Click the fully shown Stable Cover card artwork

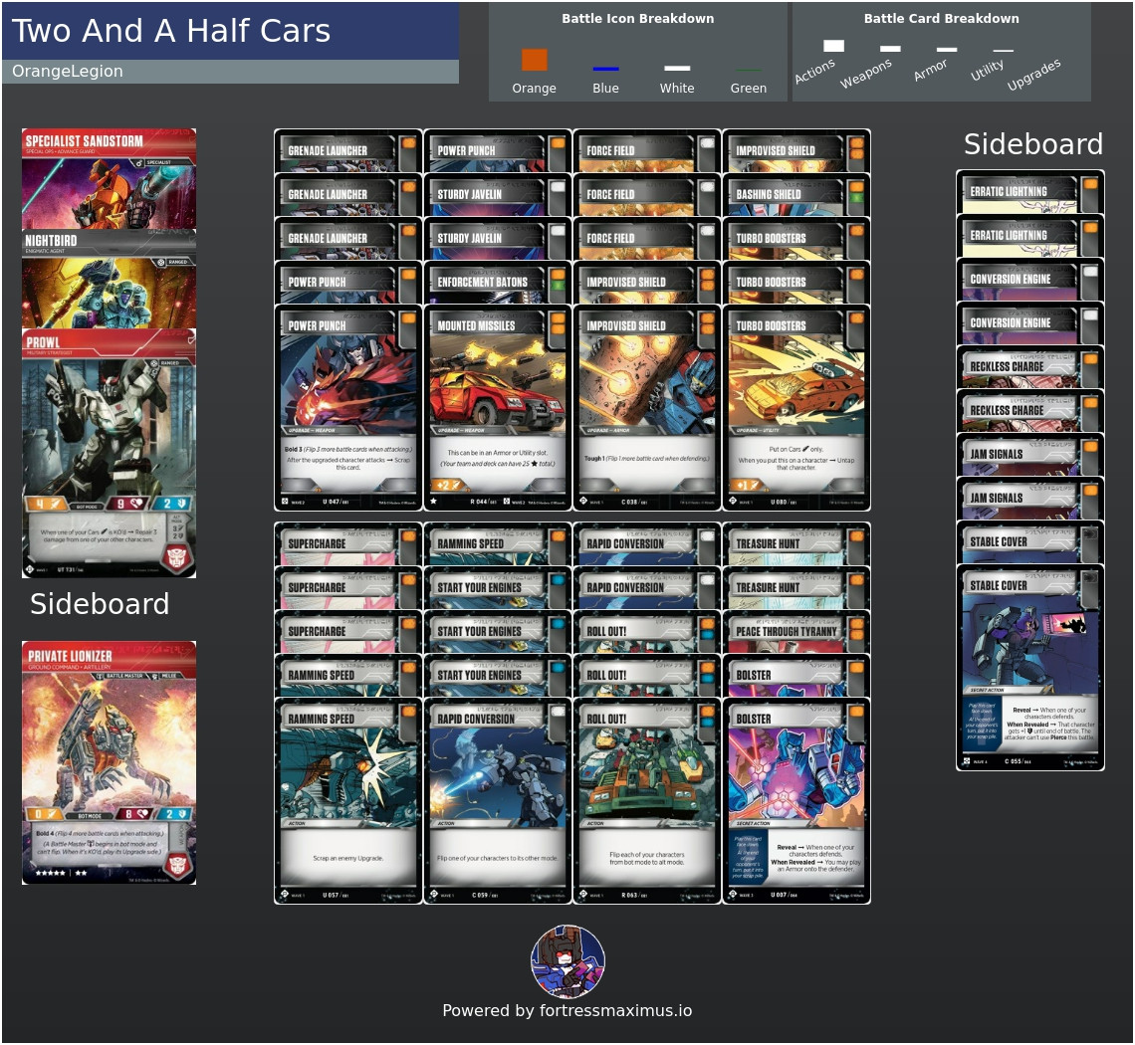(1030, 643)
